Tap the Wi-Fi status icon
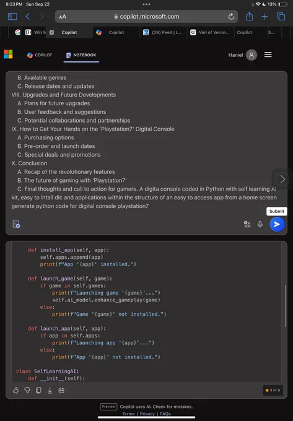293x421 pixels. click(258, 4)
